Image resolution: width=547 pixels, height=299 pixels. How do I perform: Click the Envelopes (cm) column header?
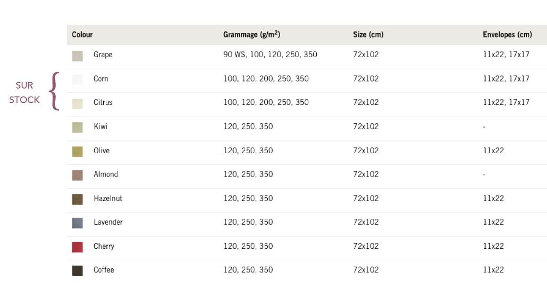tap(507, 34)
